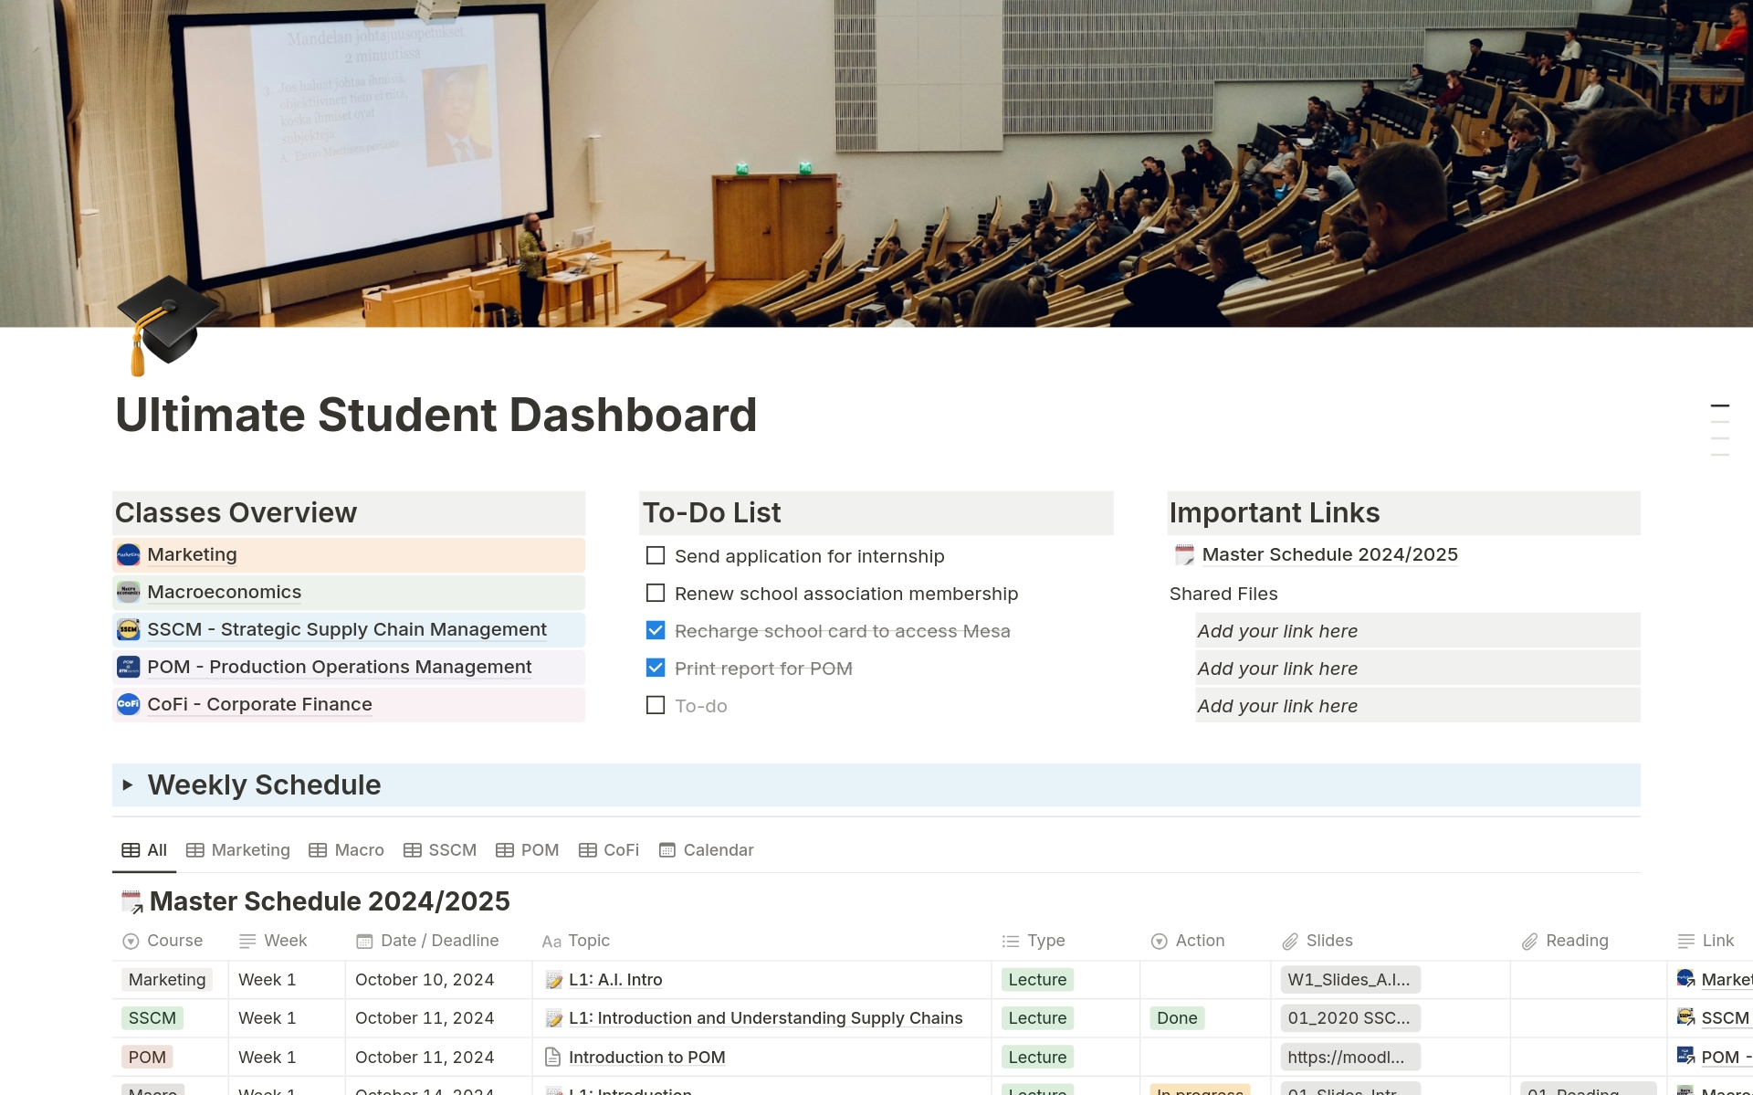This screenshot has width=1753, height=1095.
Task: Click the Marketing class page icon
Action: 128,554
